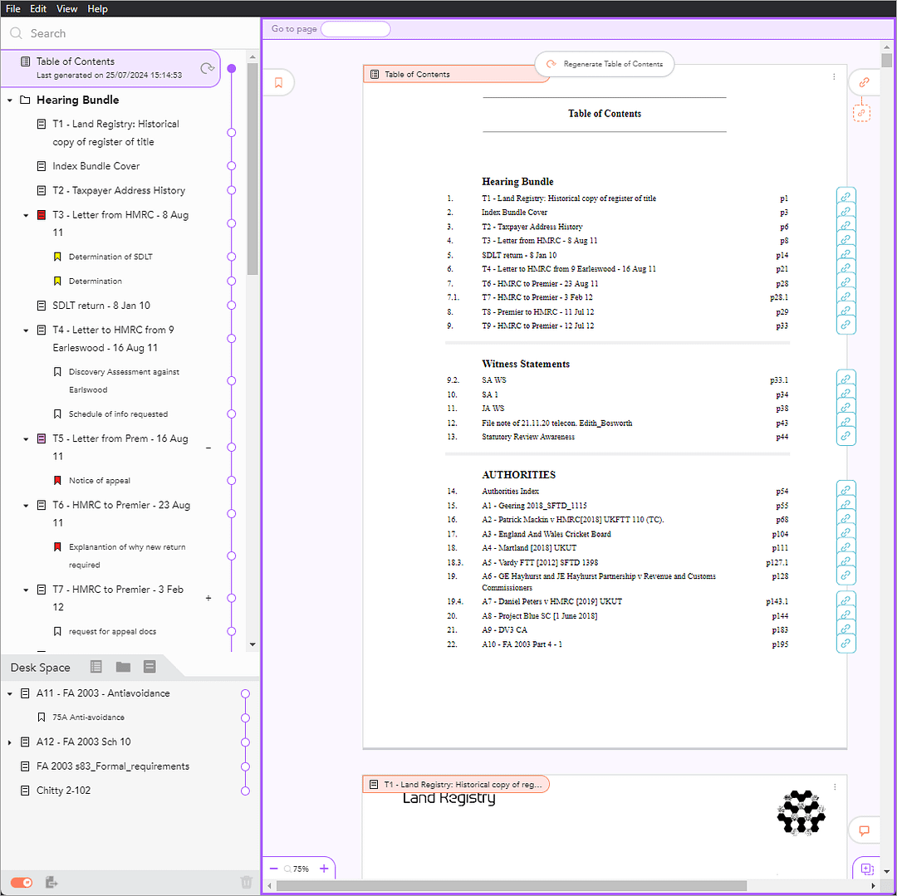The height and width of the screenshot is (896, 897).
Task: Open the View menu
Action: 66,8
